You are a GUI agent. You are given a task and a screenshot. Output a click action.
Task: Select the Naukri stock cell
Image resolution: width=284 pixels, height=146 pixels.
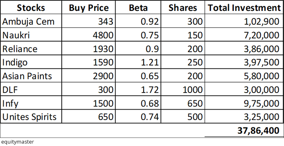(31, 35)
